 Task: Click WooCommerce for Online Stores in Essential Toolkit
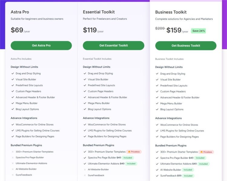click(107, 124)
